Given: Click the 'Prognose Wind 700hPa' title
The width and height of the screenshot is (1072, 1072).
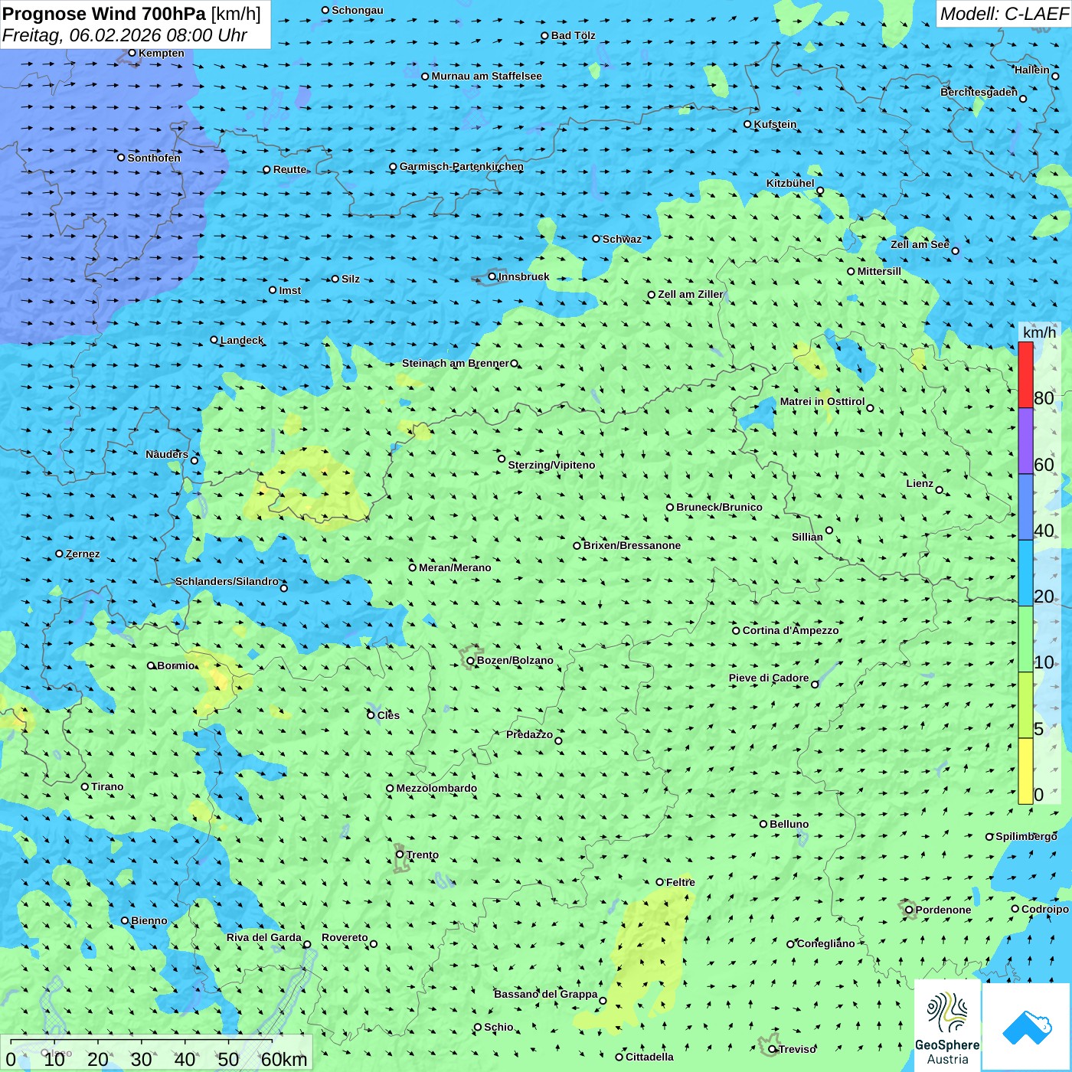Looking at the screenshot, I should click(x=104, y=14).
